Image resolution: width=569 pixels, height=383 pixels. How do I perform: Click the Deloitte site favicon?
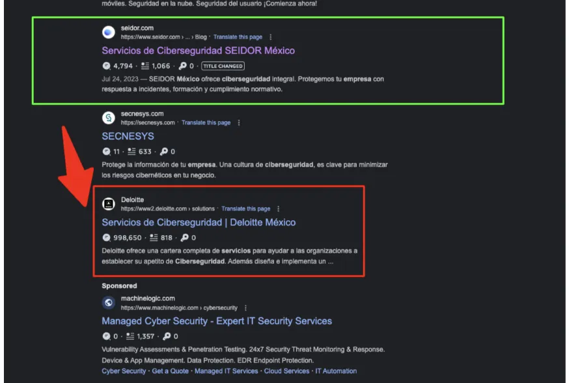point(109,204)
